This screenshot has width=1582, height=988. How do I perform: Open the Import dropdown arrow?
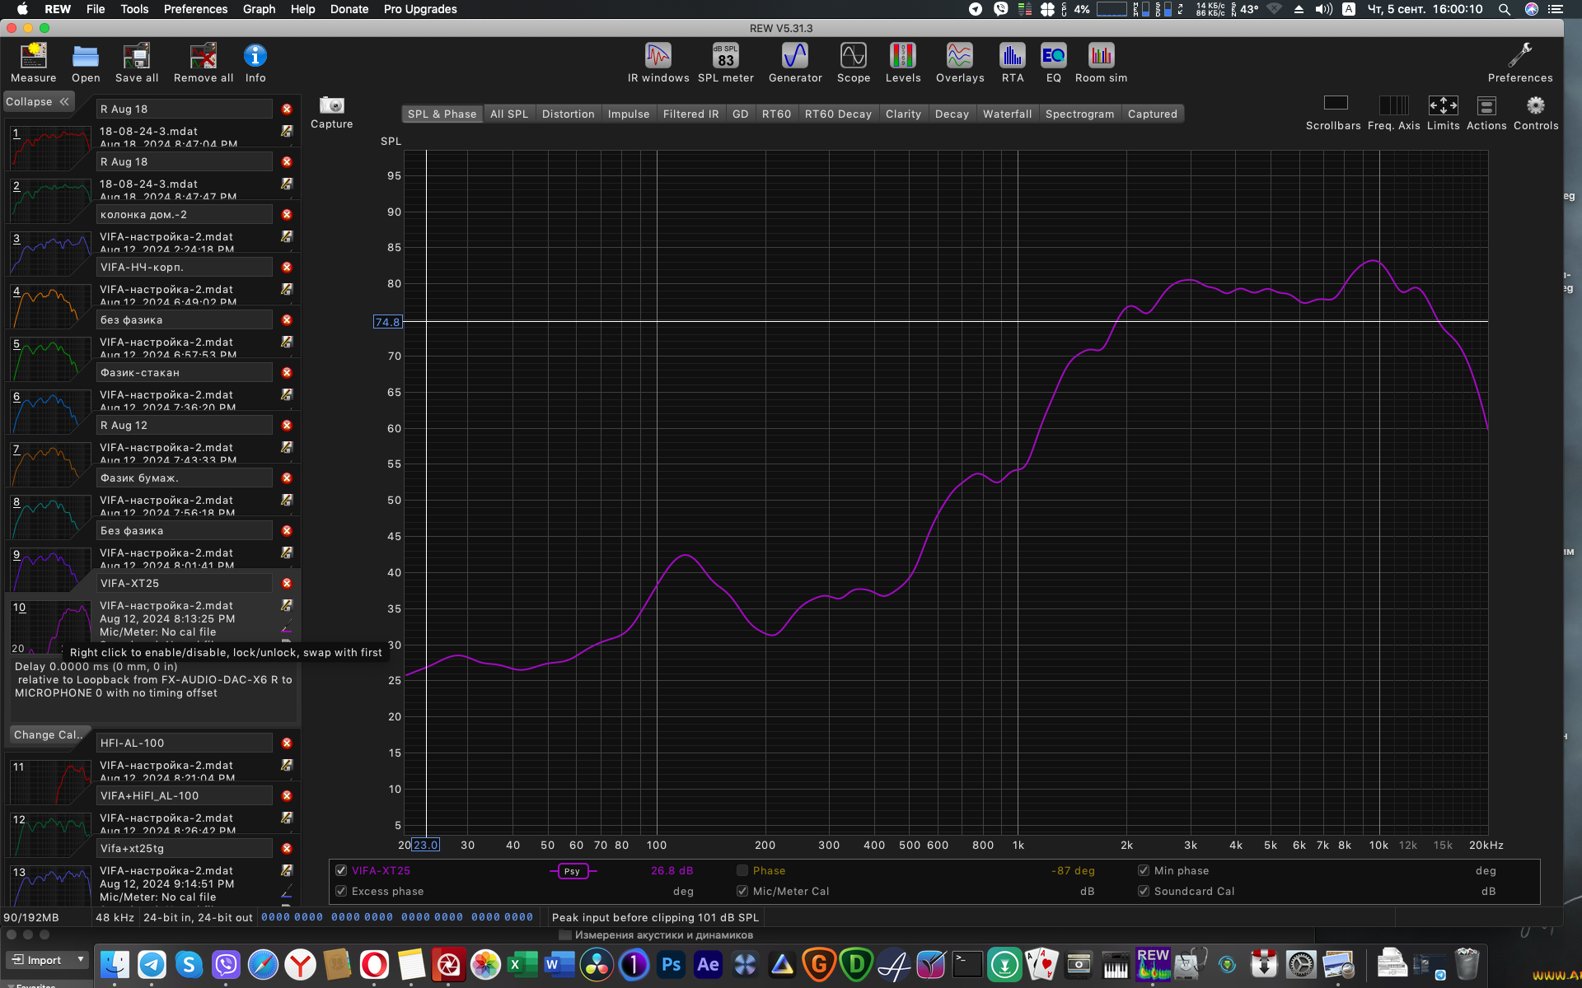[81, 960]
